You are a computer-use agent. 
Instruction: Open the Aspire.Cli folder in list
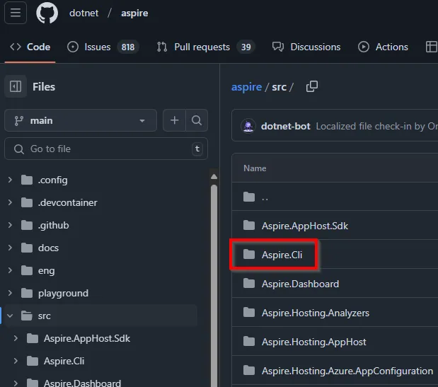[282, 255]
